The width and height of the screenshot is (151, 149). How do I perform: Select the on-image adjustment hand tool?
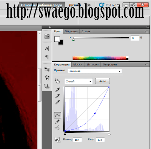pyautogui.click(x=57, y=81)
